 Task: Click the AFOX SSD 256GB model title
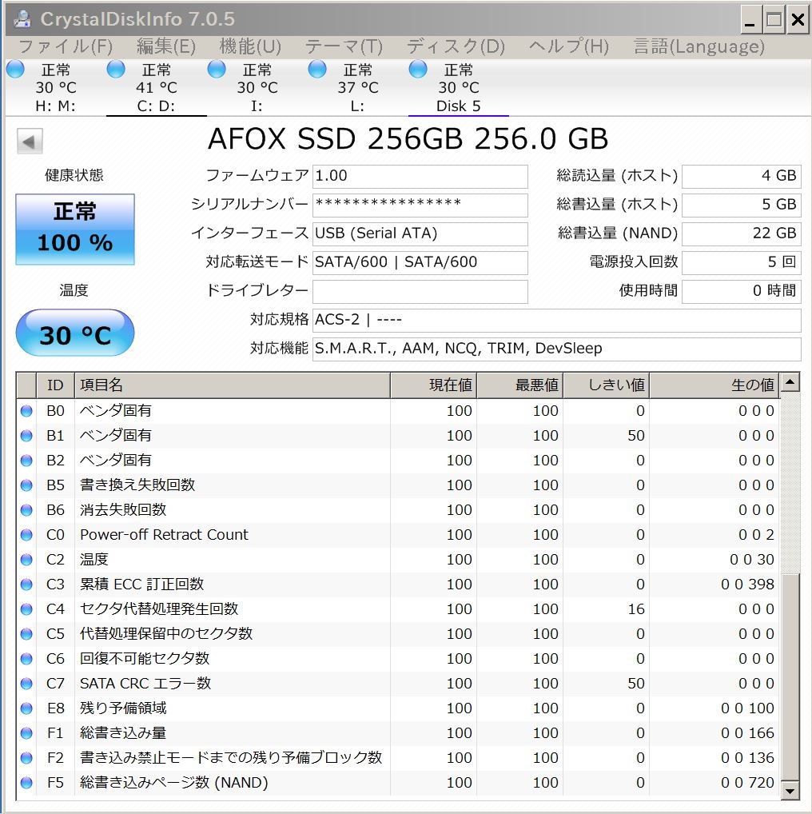click(408, 139)
